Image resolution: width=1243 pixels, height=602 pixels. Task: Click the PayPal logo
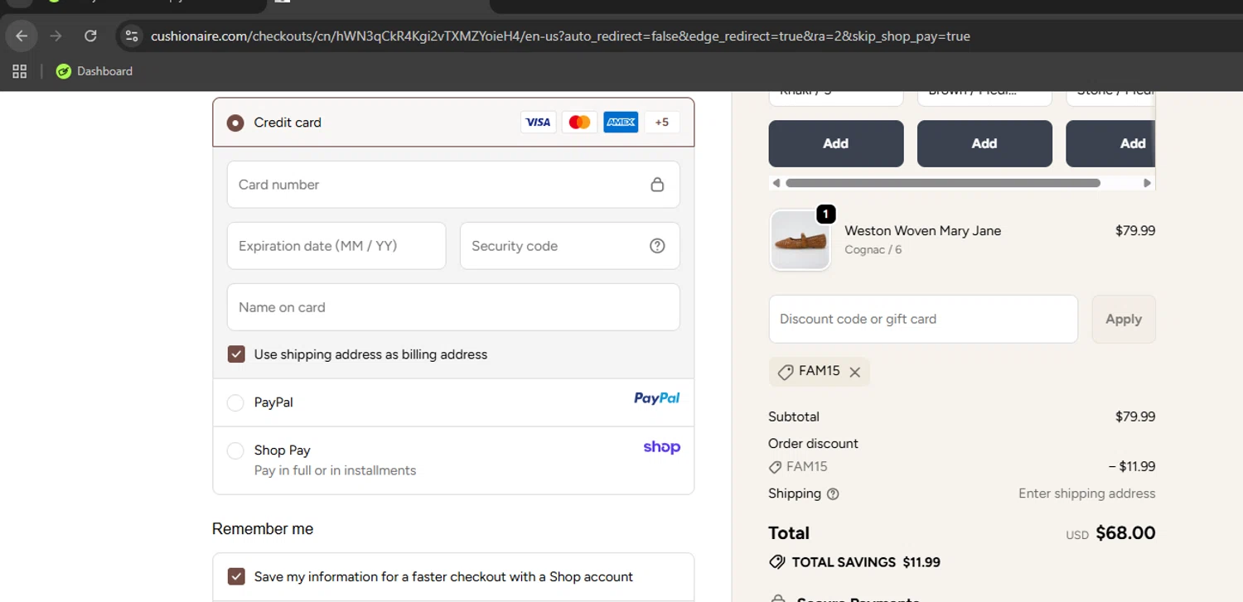point(657,398)
